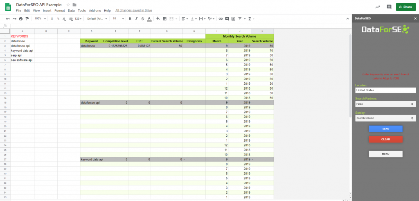This screenshot has height=201, width=419.
Task: Insert a chart icon
Action: [233, 19]
